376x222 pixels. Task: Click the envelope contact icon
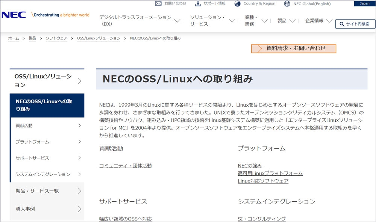[x=158, y=4]
